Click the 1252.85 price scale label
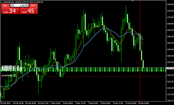The width and height of the screenshot is (174, 105). (170, 43)
